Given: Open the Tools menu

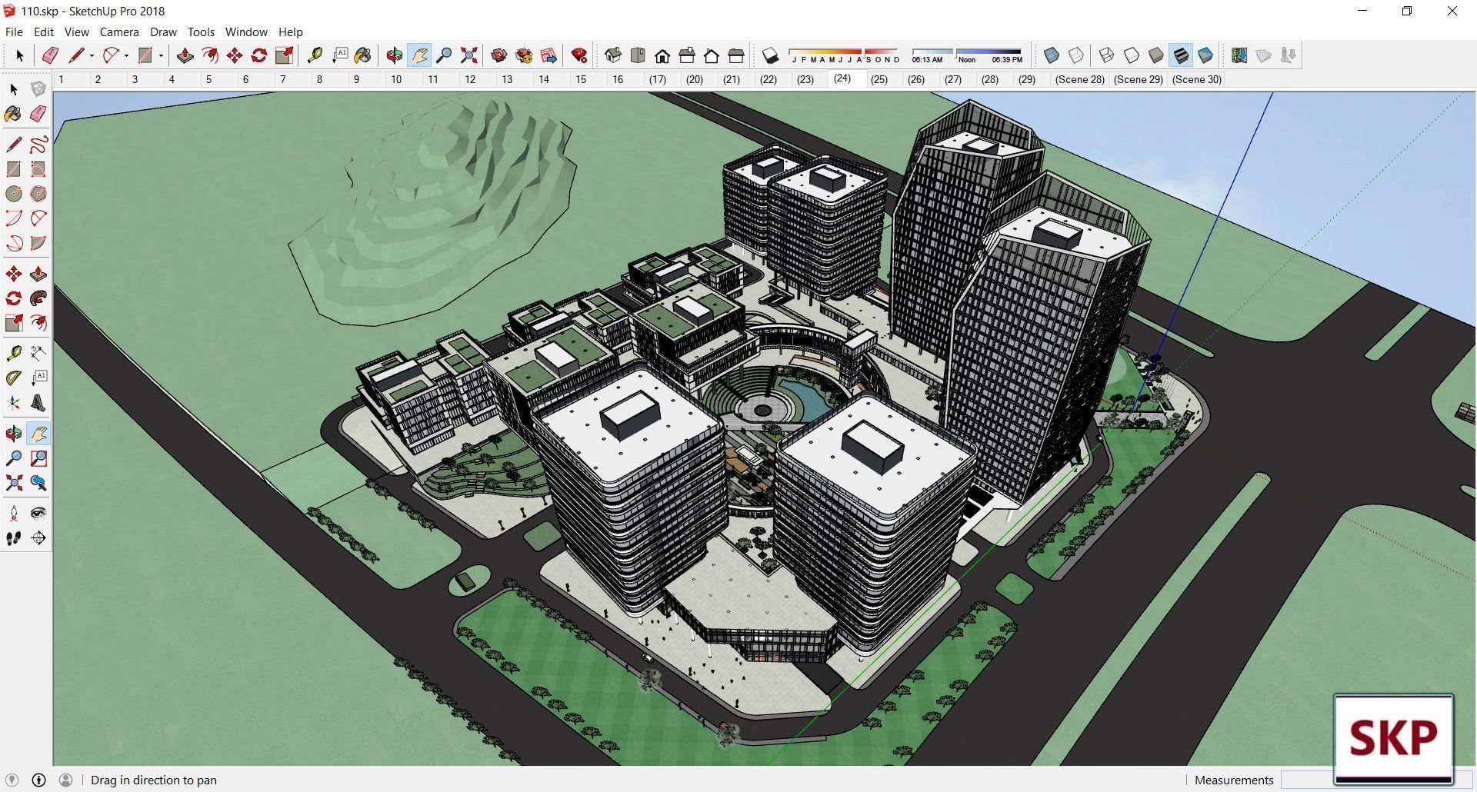Looking at the screenshot, I should point(201,32).
